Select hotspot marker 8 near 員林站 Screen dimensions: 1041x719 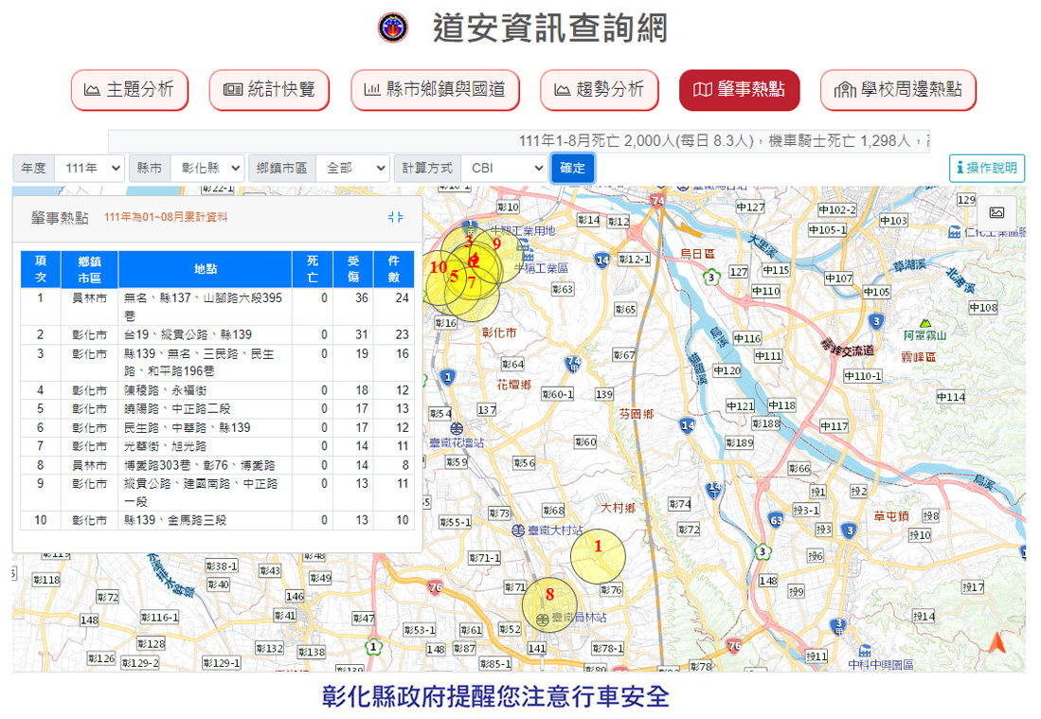[x=549, y=596]
